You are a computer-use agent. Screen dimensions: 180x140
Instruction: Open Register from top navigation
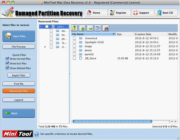coord(119,13)
